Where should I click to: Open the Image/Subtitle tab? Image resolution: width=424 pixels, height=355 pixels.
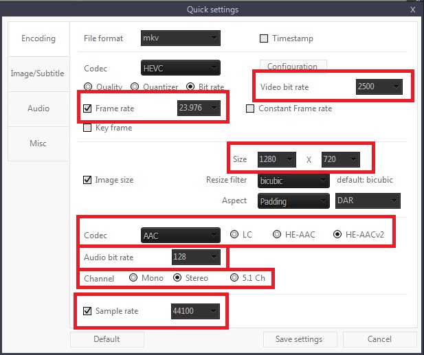[x=38, y=73]
